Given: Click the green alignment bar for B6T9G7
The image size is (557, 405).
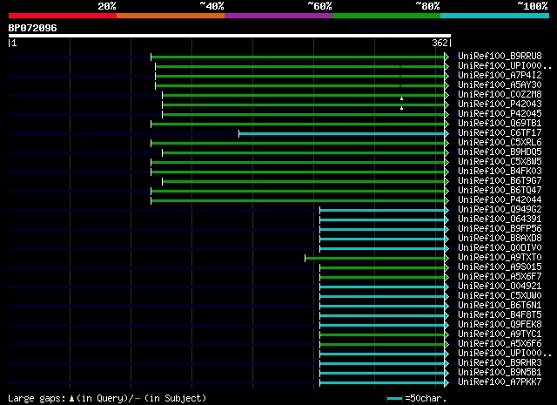Looking at the screenshot, I should (304, 182).
